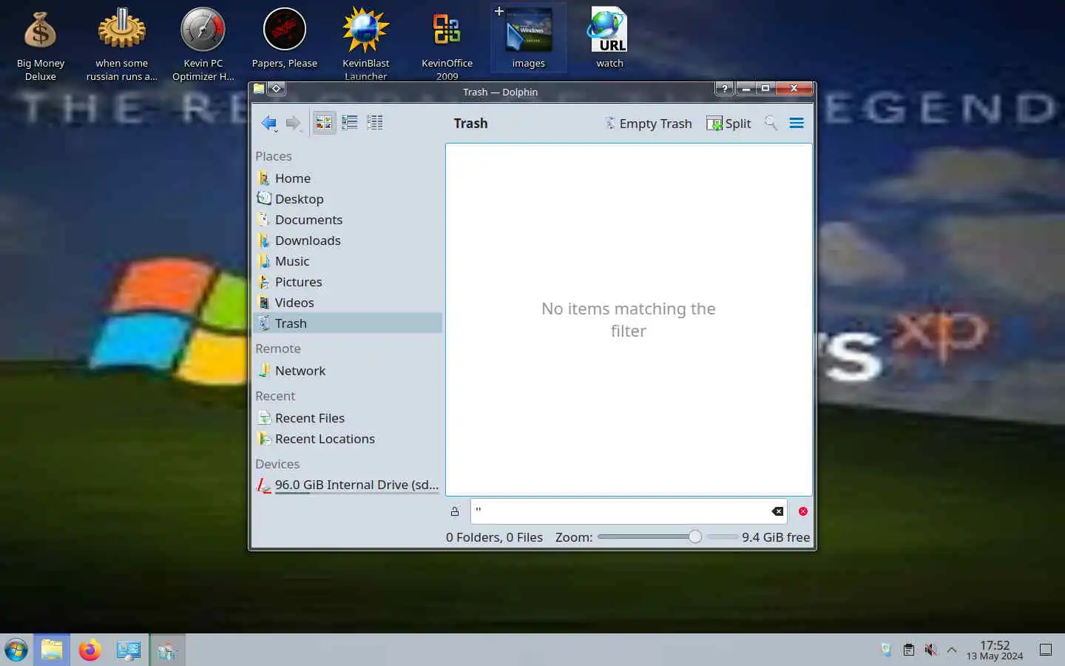Screen dimensions: 1065x666
Task: Select the KevinOffice 2009 desktop icon
Action: [447, 43]
